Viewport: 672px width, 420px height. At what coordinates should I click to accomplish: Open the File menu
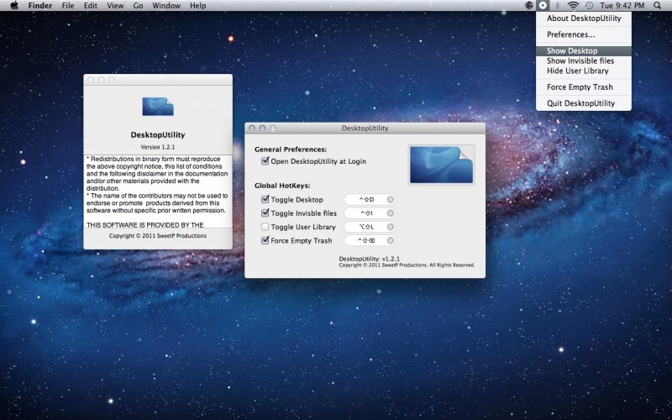coord(68,6)
